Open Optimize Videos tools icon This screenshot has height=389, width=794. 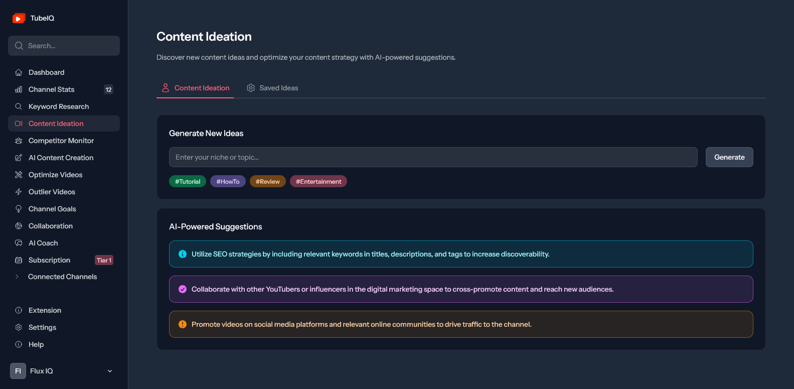19,175
